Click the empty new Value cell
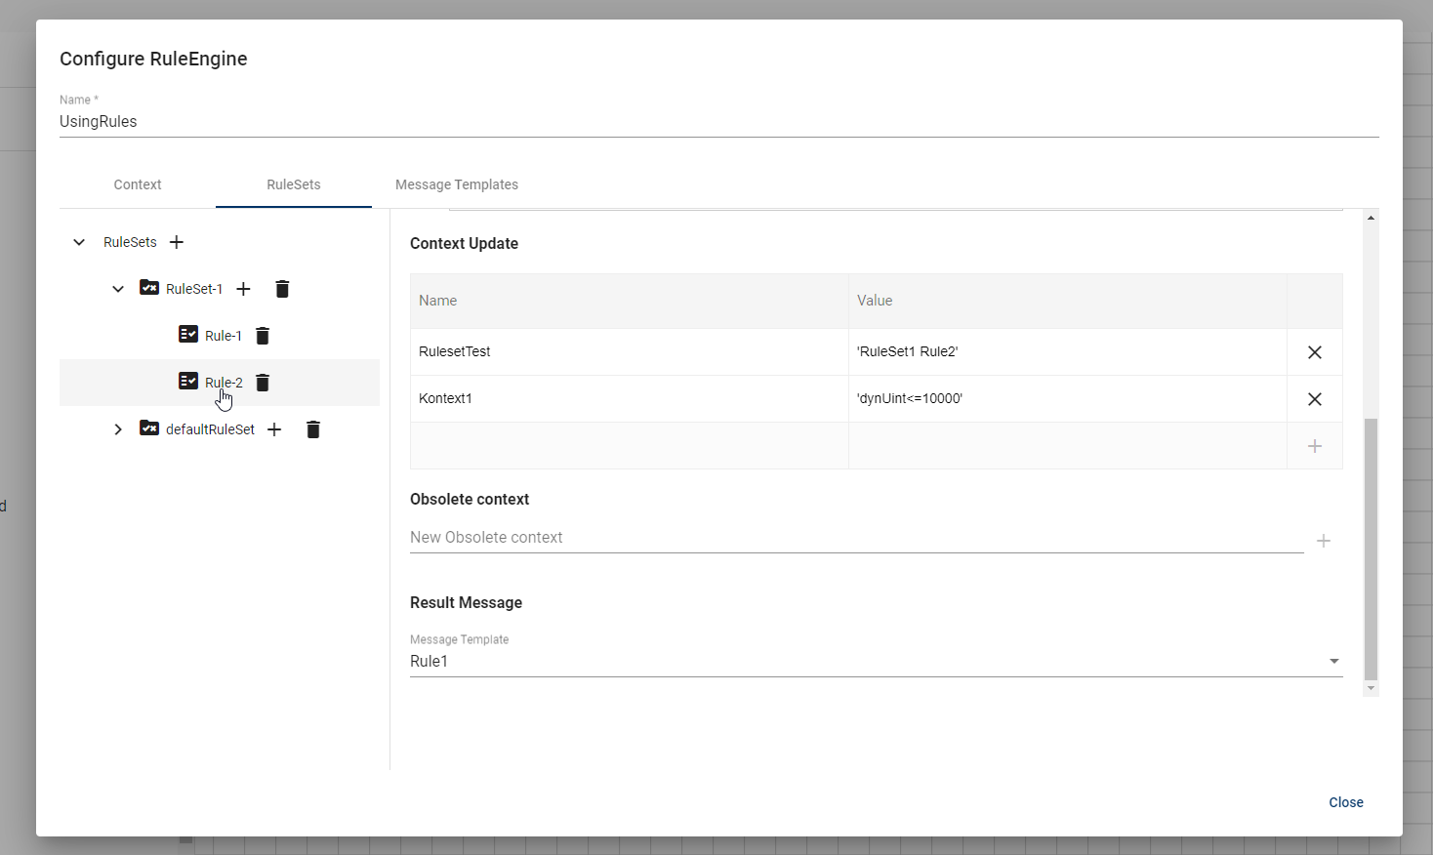 point(1068,445)
